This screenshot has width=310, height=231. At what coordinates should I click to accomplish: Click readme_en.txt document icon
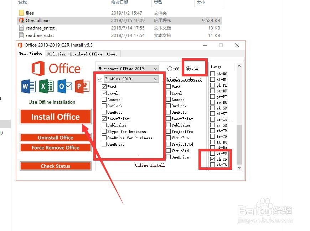pyautogui.click(x=21, y=28)
